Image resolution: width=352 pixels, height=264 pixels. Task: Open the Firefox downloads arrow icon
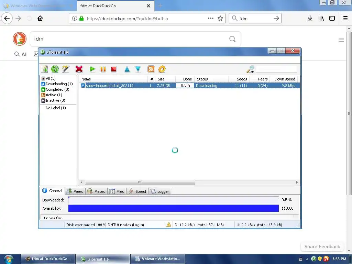[x=310, y=19]
